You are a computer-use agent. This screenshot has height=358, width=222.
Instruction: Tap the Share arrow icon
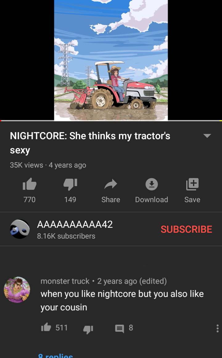click(111, 184)
